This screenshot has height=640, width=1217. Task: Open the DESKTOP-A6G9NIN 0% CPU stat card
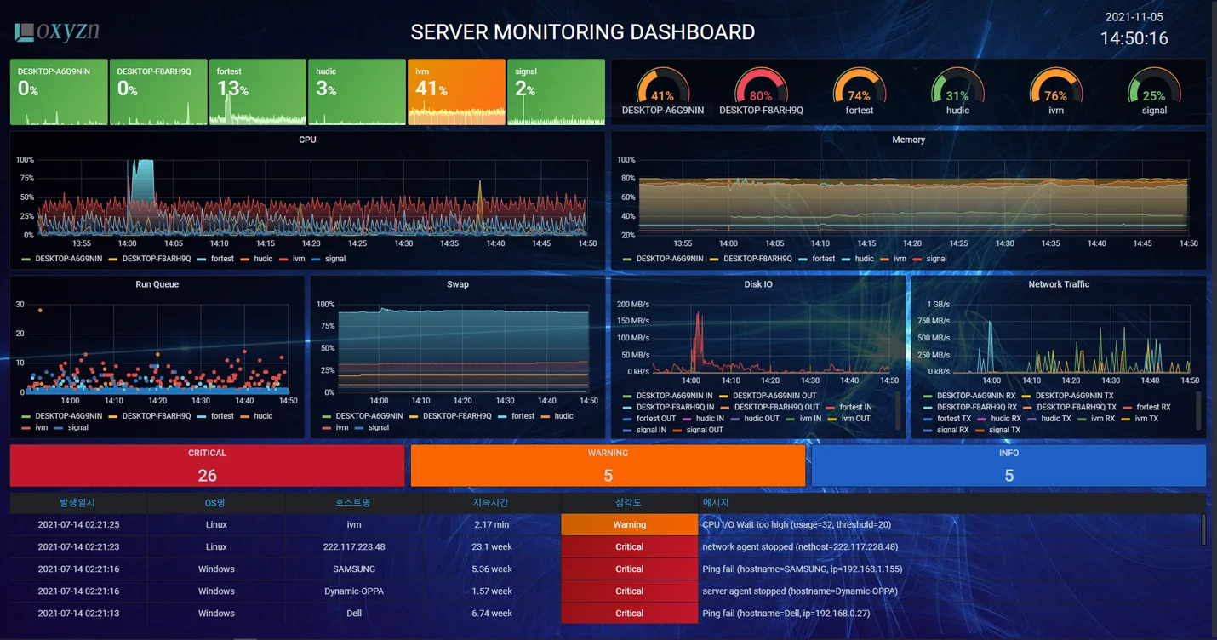point(59,92)
